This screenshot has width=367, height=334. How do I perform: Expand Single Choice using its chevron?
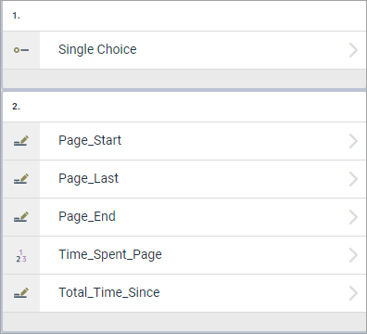pos(353,50)
